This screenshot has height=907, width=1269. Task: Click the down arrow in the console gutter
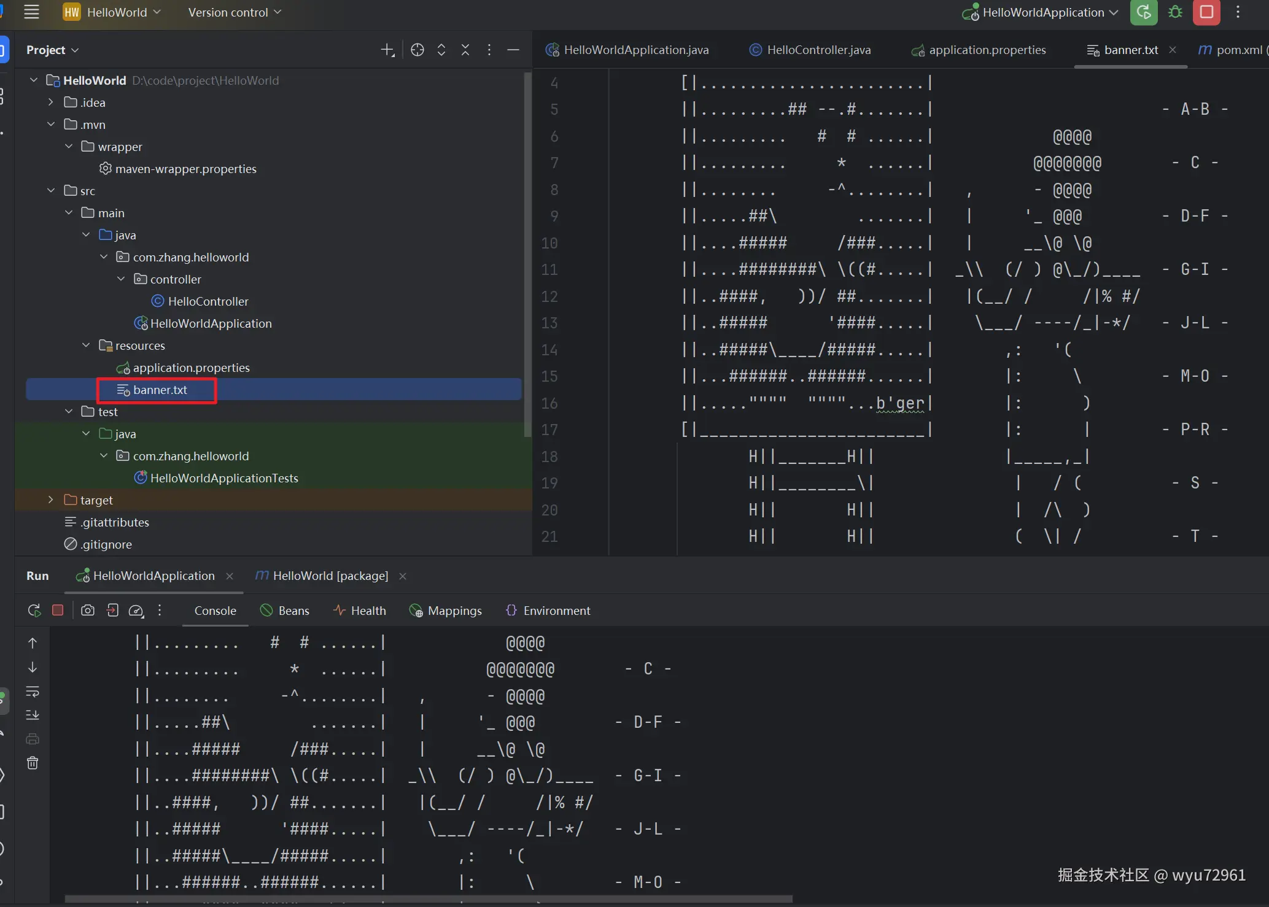click(33, 667)
